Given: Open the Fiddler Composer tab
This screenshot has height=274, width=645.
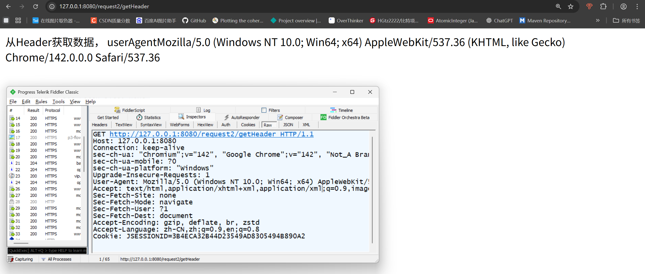Looking at the screenshot, I should click(x=290, y=118).
